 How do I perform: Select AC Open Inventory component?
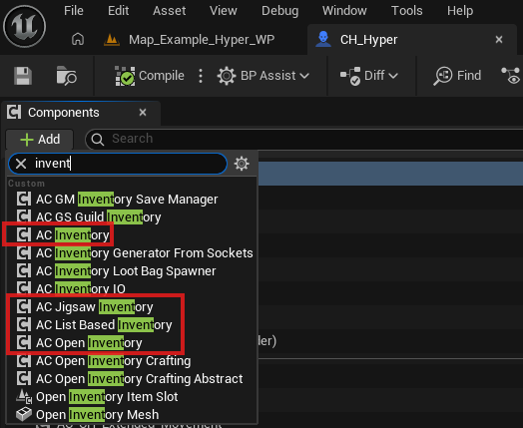click(x=132, y=343)
